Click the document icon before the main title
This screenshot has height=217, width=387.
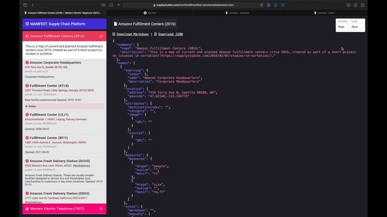(115, 24)
